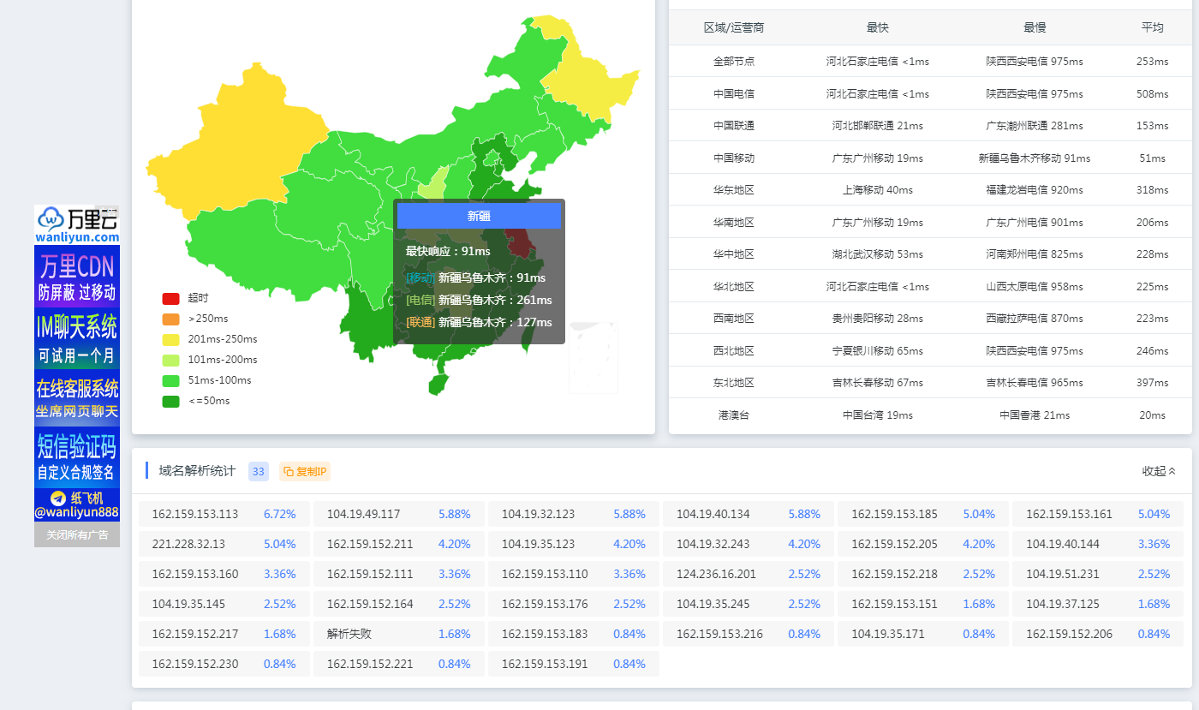Click the Wanli CDN banner ad
The image size is (1199, 710).
[x=77, y=277]
